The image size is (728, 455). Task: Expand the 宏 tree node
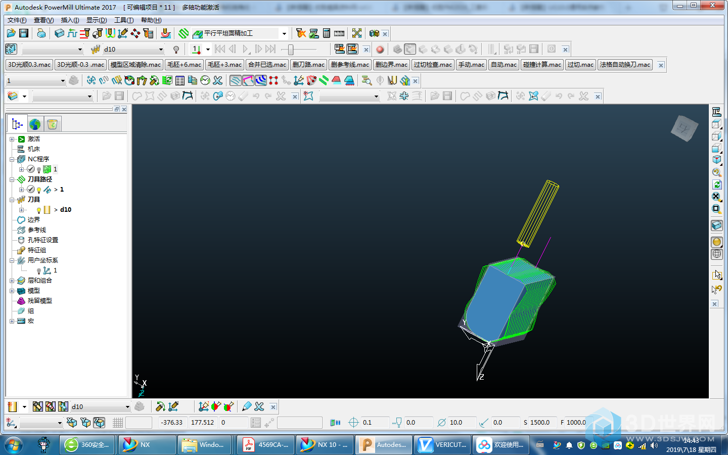pos(12,321)
